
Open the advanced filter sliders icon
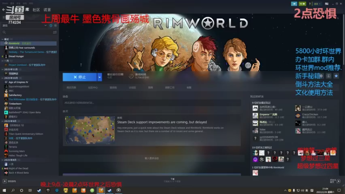click(x=55, y=32)
